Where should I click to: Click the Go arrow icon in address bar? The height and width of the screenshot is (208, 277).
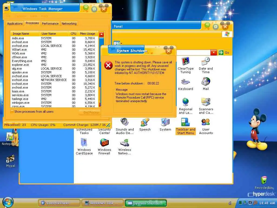pyautogui.click(x=221, y=53)
